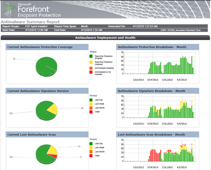The image size is (211, 170).
Task: Click the Report Time Span value Month
Action: [84, 26]
